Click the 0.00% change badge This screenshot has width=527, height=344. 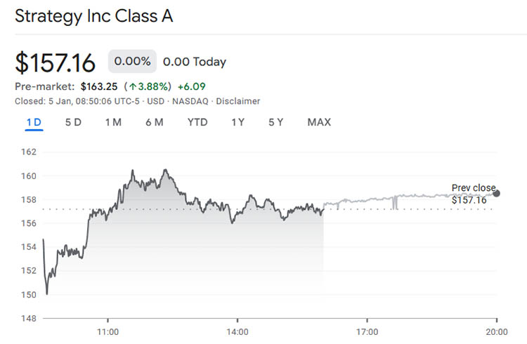pyautogui.click(x=132, y=62)
